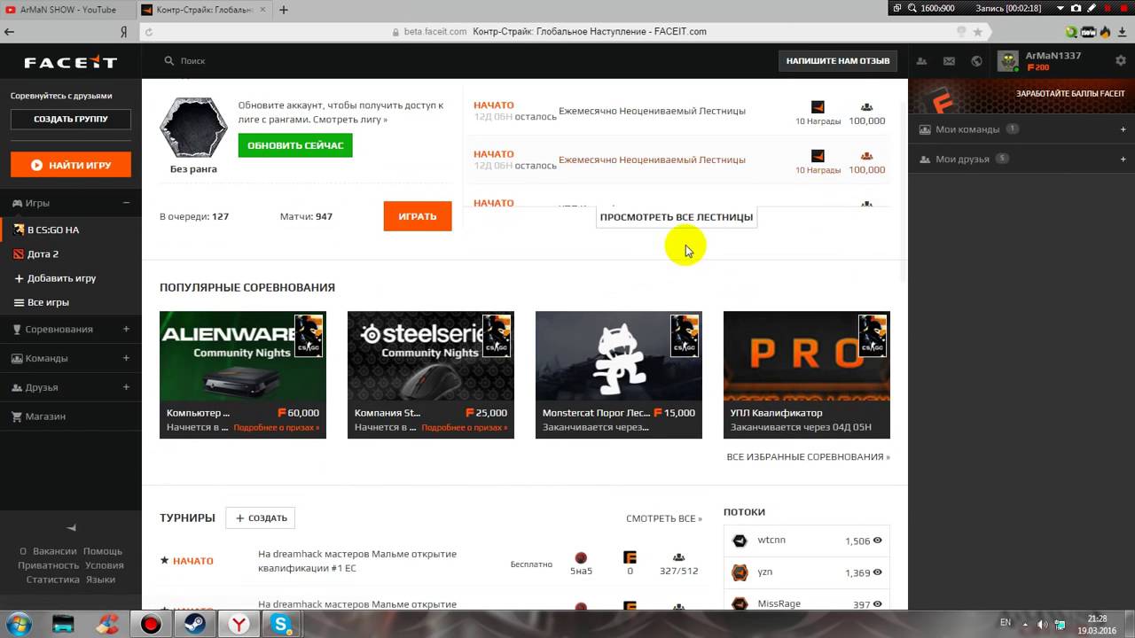Image resolution: width=1135 pixels, height=638 pixels.
Task: Expand Мои друзья panel with plus
Action: coord(1123,159)
